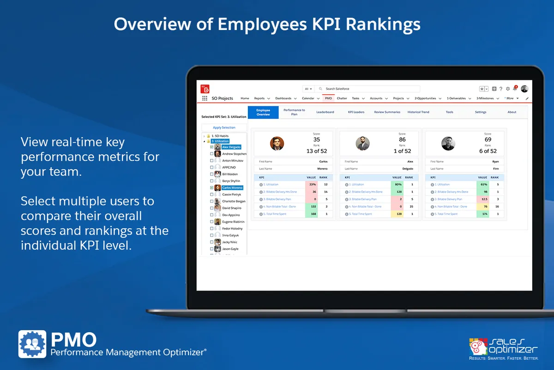Click Jason Gayle's avatar in the list
Image resolution: width=554 pixels, height=370 pixels.
coord(217,249)
